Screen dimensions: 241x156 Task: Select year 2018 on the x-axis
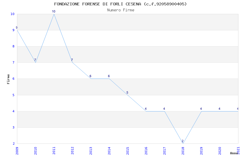tap(183, 151)
